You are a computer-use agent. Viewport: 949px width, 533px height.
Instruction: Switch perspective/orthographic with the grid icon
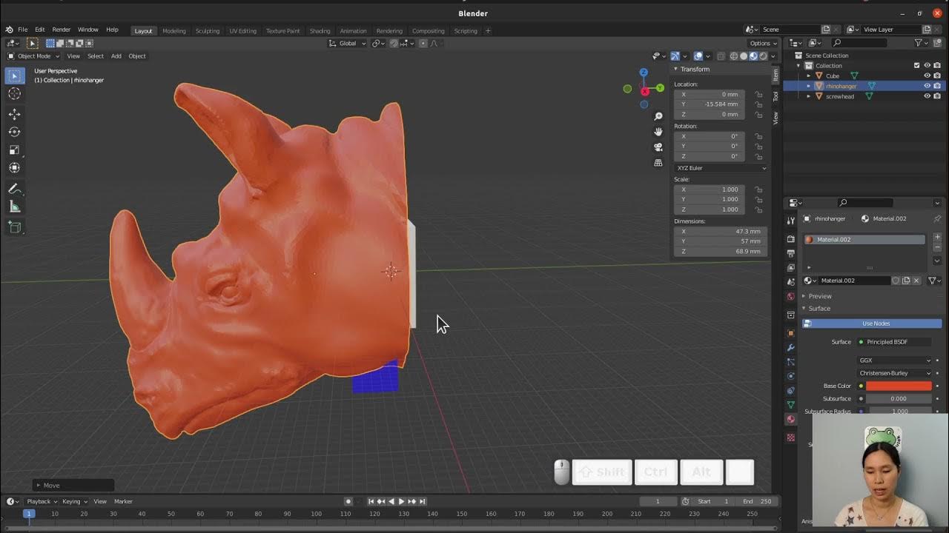click(x=658, y=163)
